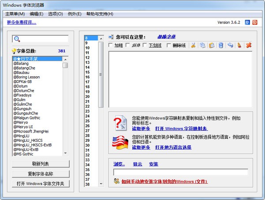Click the blue Undo arrow icon
Viewport: 265px width, 200px height.
coord(230,45)
